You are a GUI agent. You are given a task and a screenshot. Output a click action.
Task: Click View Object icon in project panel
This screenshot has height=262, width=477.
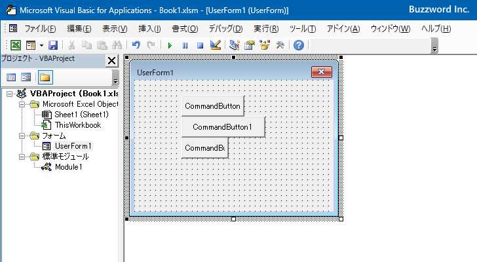tap(26, 77)
